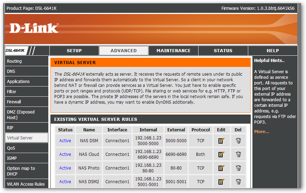The image size is (306, 193).
Task: Click the Name column header
Action: [89, 130]
